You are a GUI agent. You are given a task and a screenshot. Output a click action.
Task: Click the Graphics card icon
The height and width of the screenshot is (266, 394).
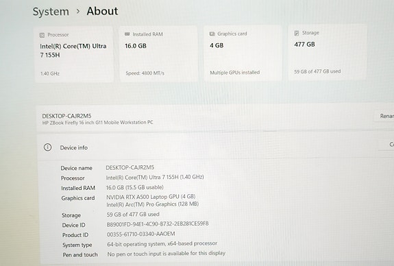click(212, 34)
